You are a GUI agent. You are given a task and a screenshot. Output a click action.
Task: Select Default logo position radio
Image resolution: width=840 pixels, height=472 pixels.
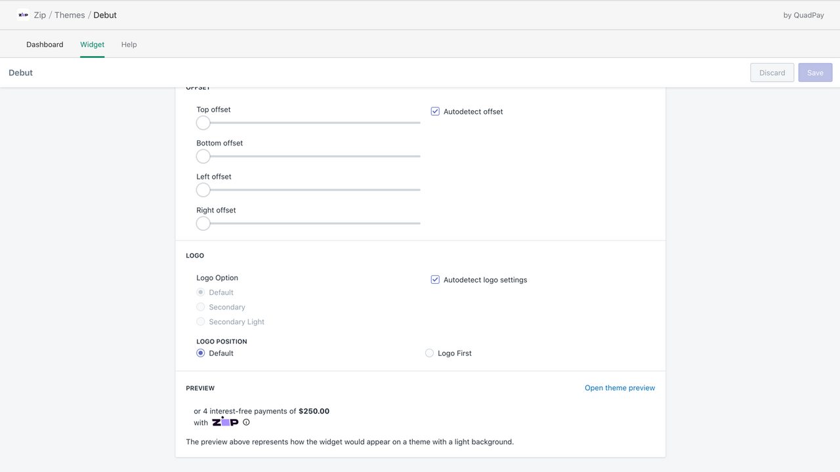pyautogui.click(x=201, y=353)
